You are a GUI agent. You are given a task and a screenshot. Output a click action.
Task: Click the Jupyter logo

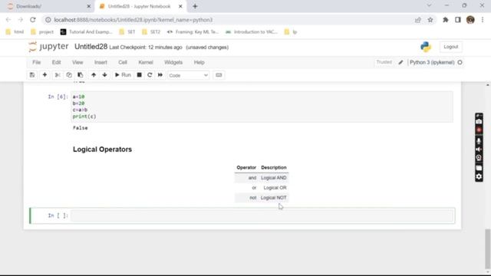click(48, 47)
